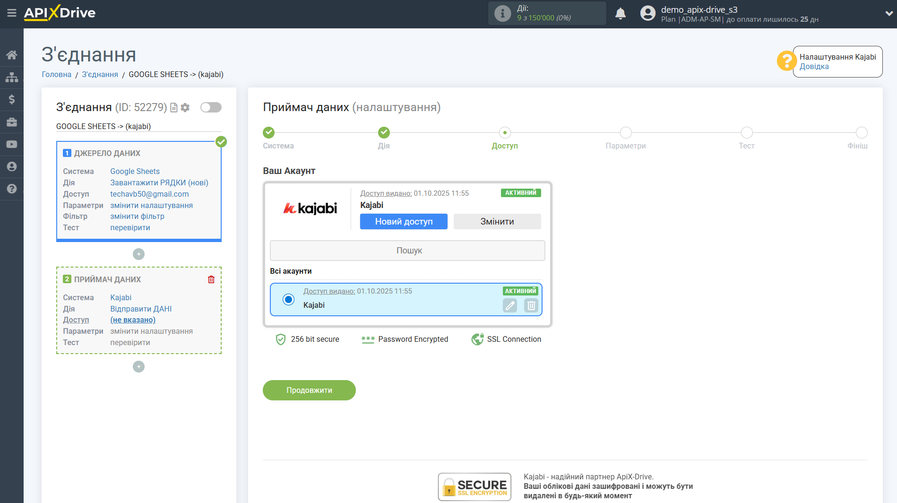This screenshot has height=503, width=897.
Task: Add a step below the data receiver block
Action: [138, 367]
